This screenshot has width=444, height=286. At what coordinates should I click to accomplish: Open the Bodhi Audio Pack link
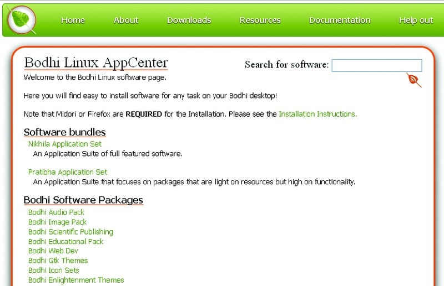[x=57, y=212]
